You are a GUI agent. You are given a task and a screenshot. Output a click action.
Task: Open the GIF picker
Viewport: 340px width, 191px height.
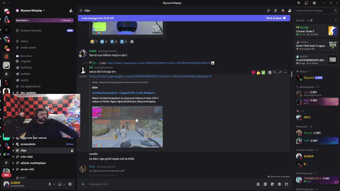coord(265,184)
